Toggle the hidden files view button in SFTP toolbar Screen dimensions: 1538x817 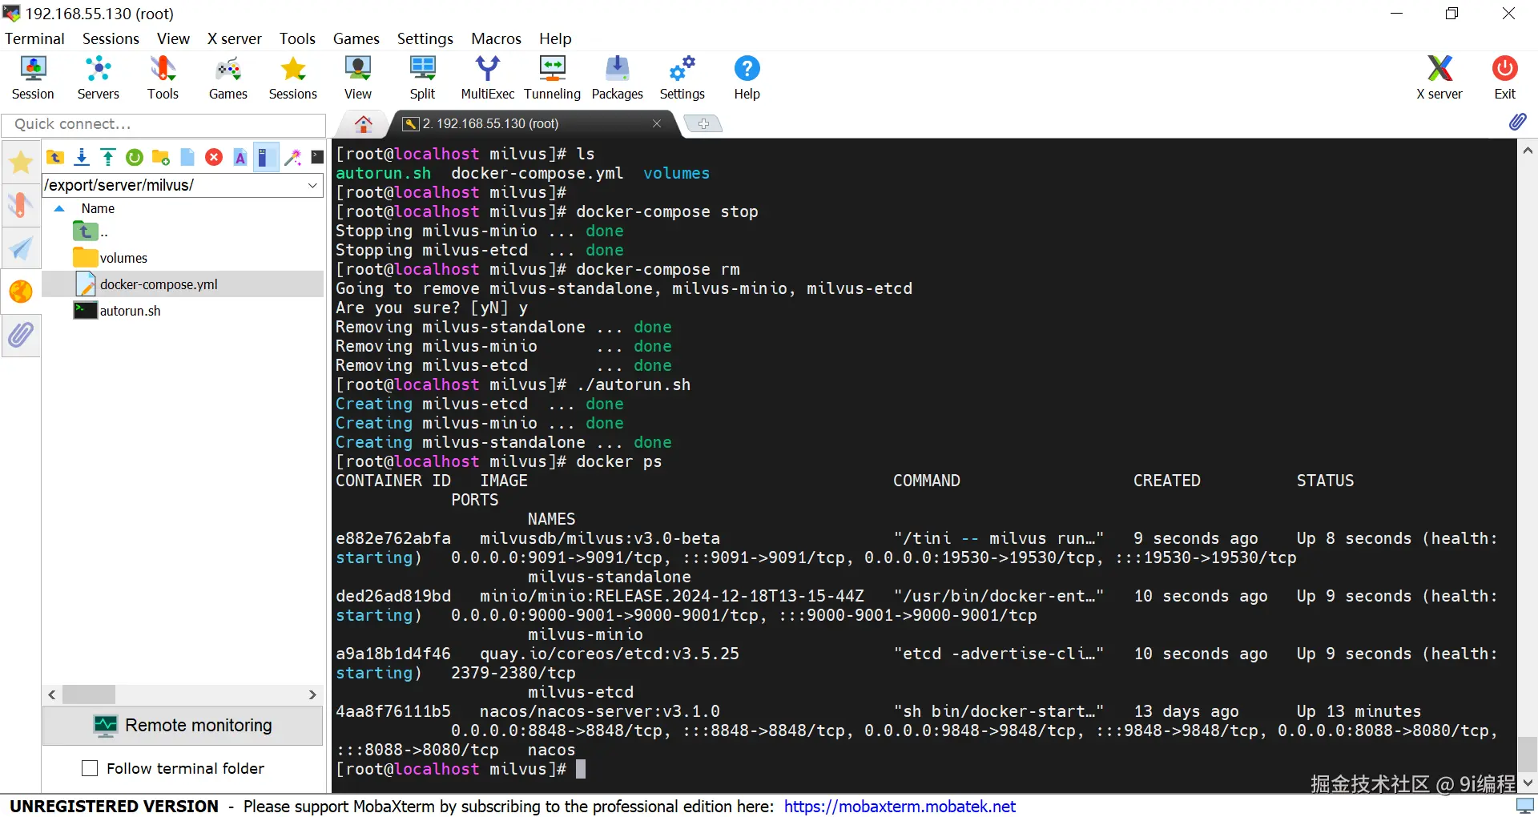265,157
